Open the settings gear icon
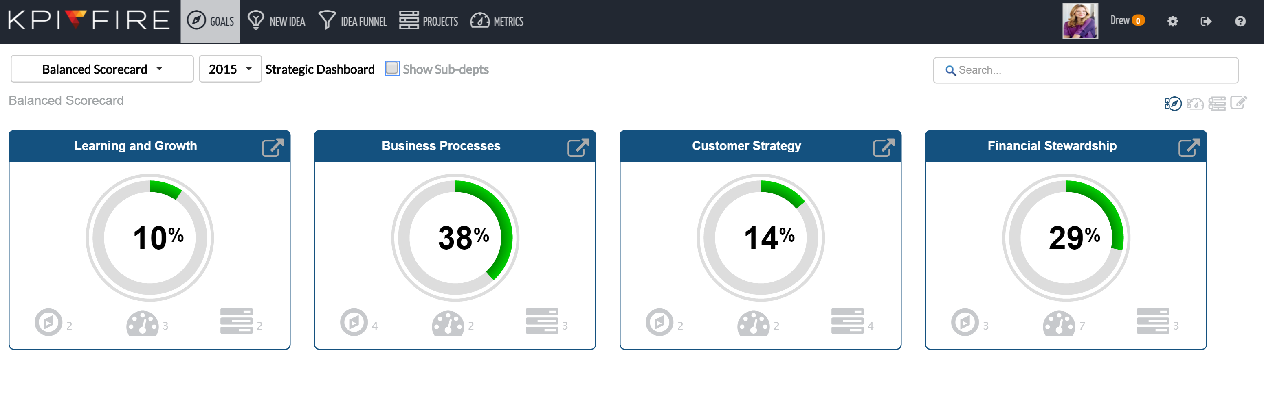 pyautogui.click(x=1172, y=22)
